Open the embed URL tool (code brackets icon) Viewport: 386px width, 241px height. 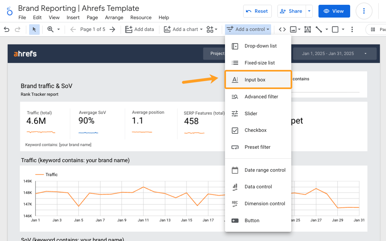(282, 29)
